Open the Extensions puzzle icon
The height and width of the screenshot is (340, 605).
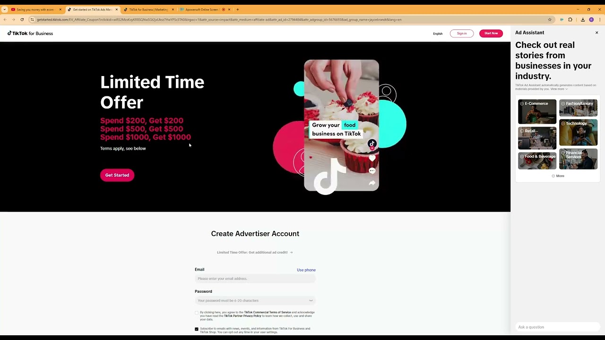tap(570, 19)
